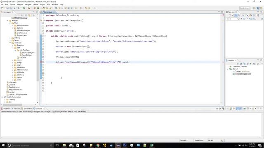Switch to the Declaration tab
The width and height of the screenshot is (264, 148).
27,109
